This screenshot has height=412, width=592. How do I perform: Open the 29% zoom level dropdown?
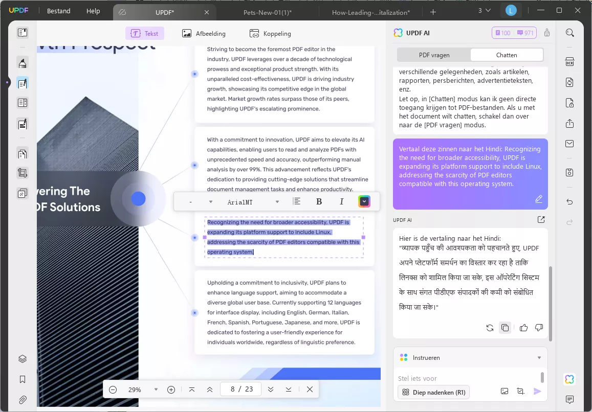click(156, 390)
